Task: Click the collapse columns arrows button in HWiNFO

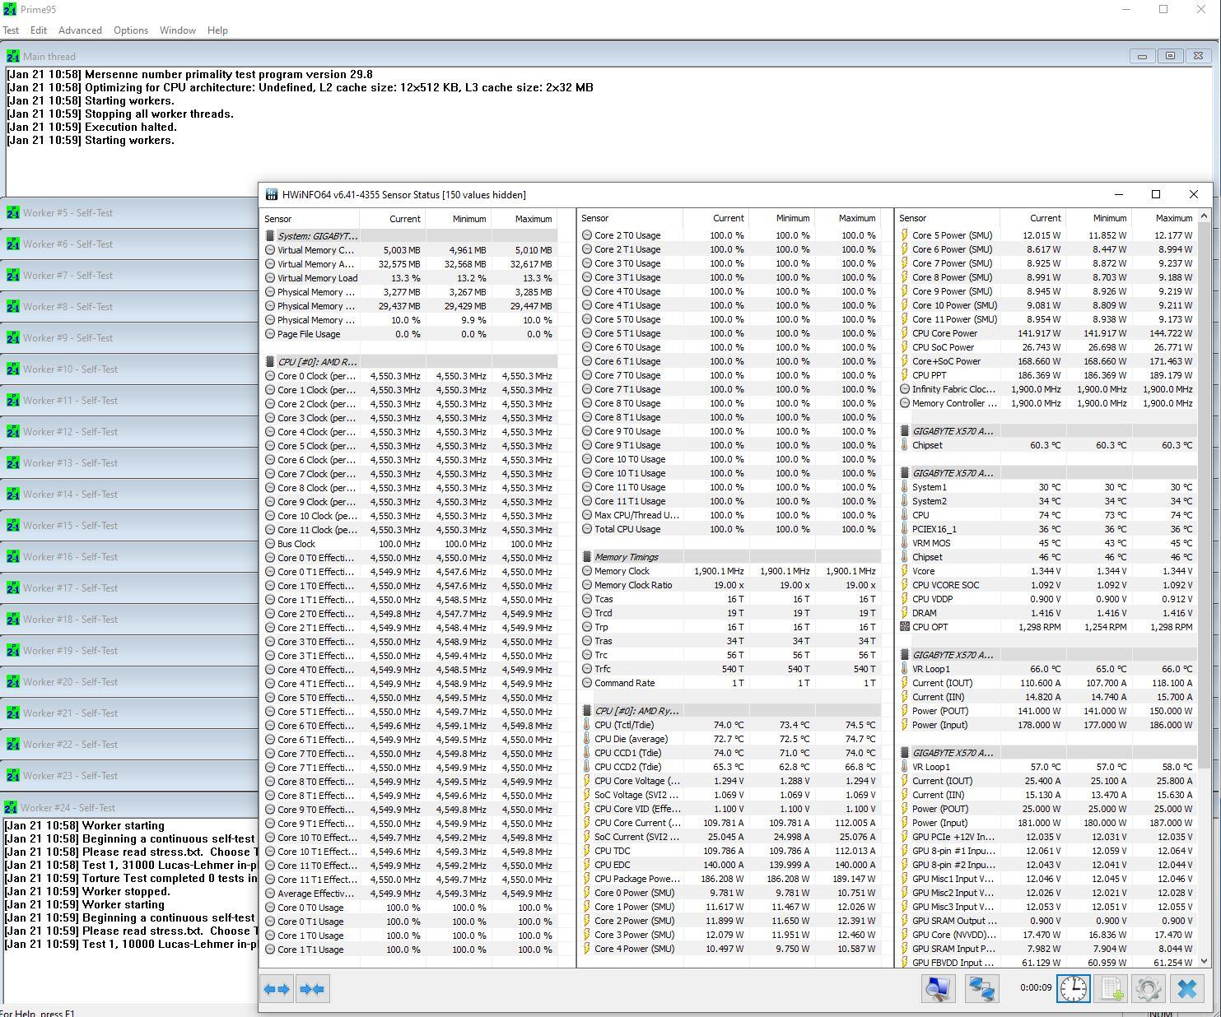Action: tap(313, 989)
